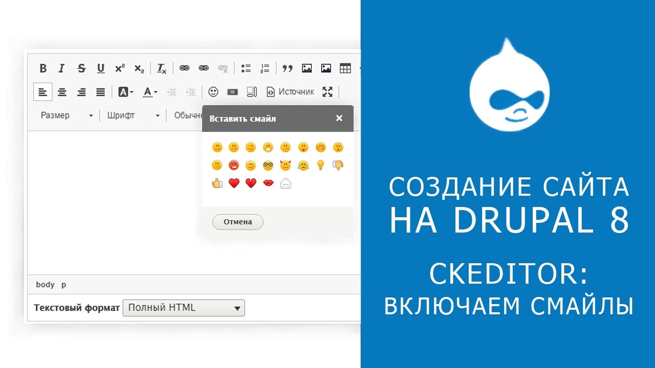Image resolution: width=655 pixels, height=368 pixels.
Task: Insert the confused slanted-mouth emoticon
Action: coord(286,148)
